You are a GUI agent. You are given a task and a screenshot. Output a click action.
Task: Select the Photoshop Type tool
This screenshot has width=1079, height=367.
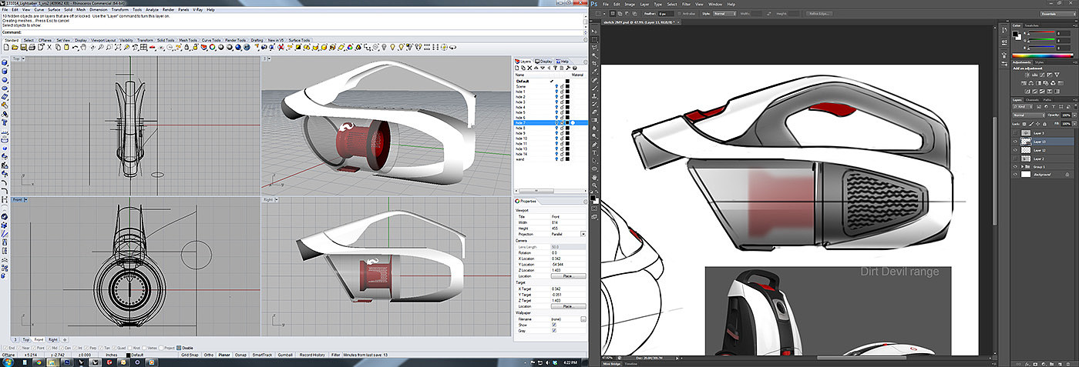pyautogui.click(x=595, y=153)
